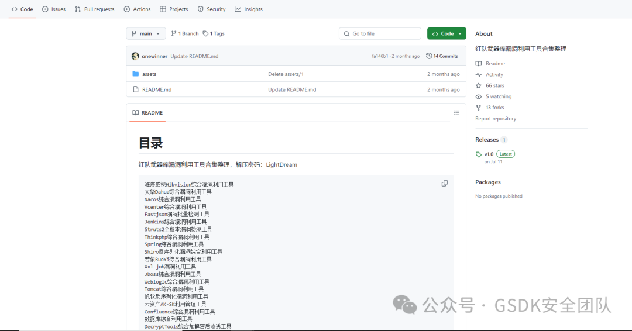Open the green Code dropdown button

pos(446,33)
